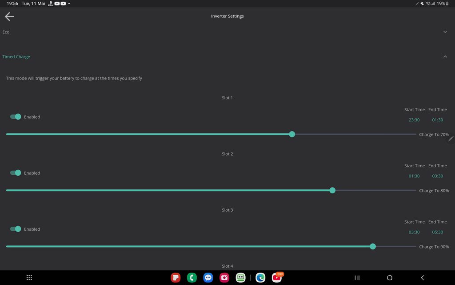455x285 pixels.
Task: Open the Microsoft Edge browser from the taskbar
Action: [x=260, y=277]
